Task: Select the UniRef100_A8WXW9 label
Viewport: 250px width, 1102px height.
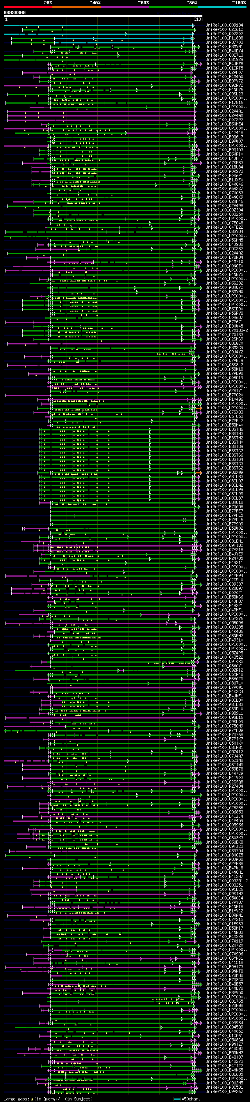Action: pos(224,472)
